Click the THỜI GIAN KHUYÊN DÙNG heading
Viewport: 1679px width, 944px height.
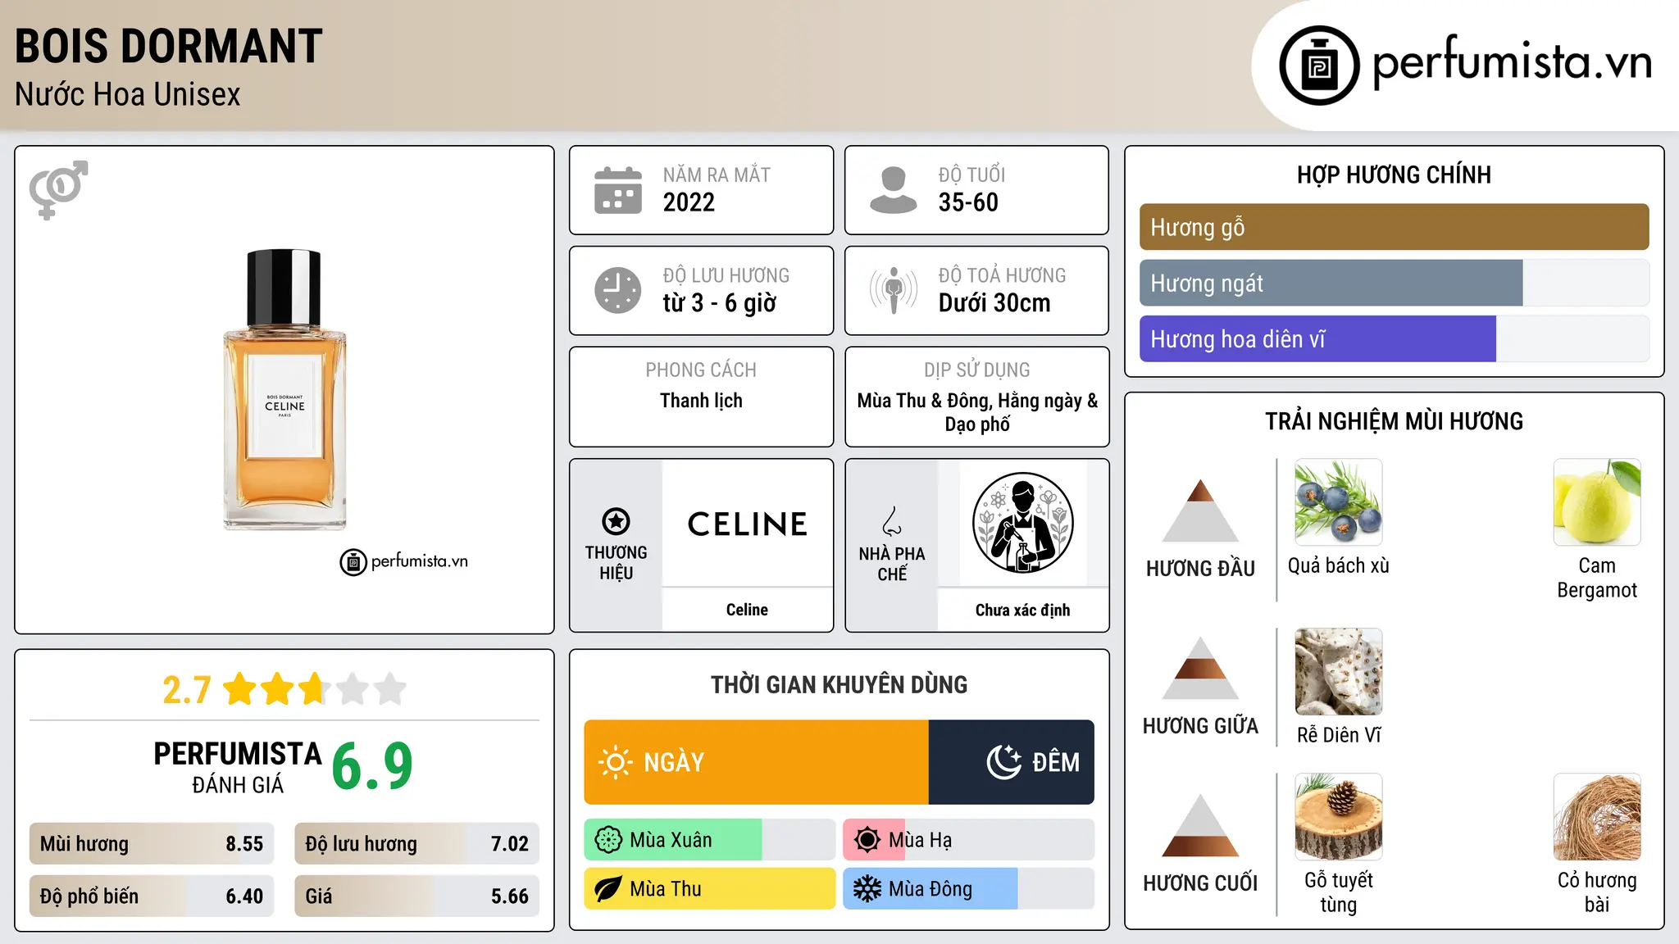pos(839,684)
